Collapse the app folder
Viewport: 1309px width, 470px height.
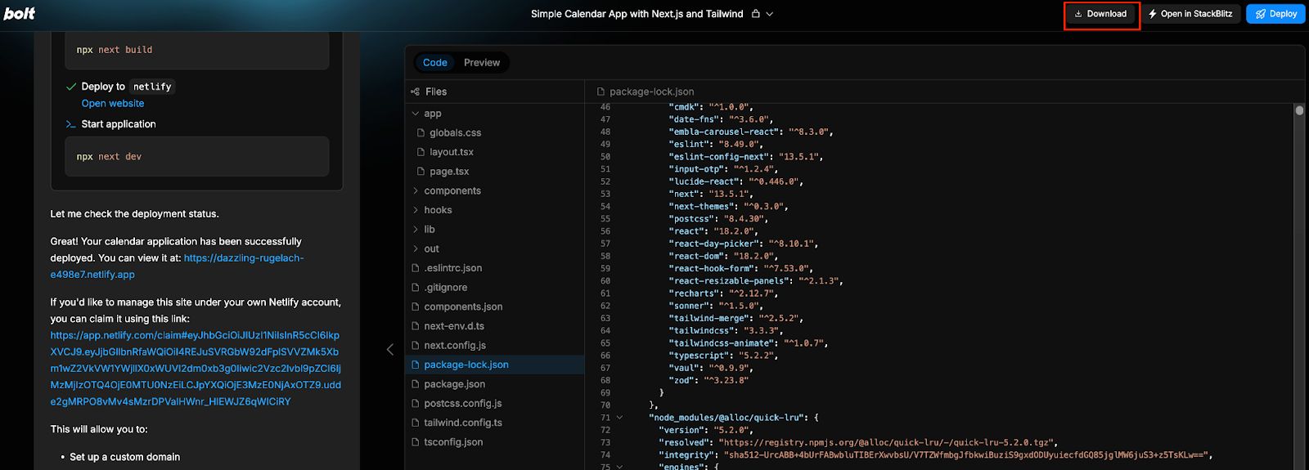point(415,114)
